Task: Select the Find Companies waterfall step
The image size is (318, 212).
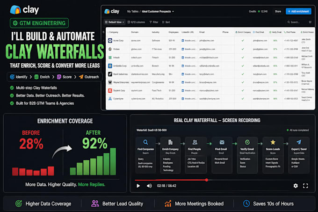Action: point(145,155)
